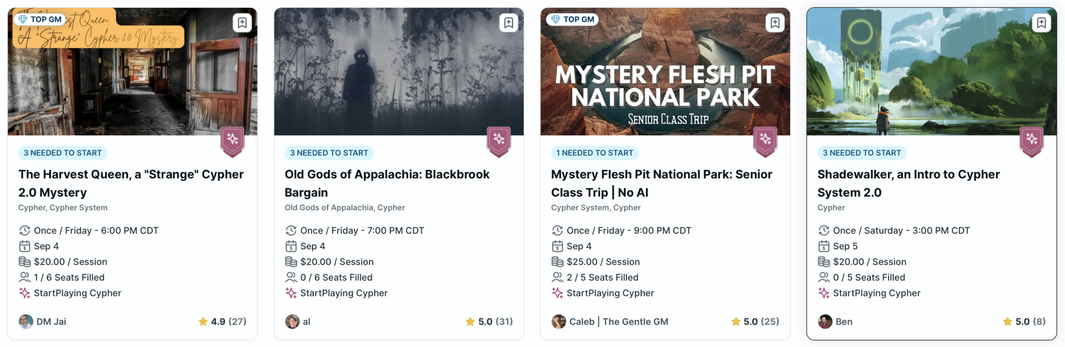Viewport: 1065px width, 347px height.
Task: Open Old Gods of Appalachia: Blackbrook Bargain title
Action: click(387, 183)
